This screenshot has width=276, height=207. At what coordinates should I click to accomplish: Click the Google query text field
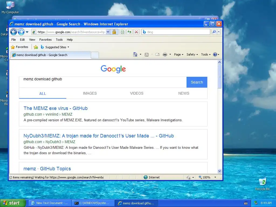click(103, 82)
